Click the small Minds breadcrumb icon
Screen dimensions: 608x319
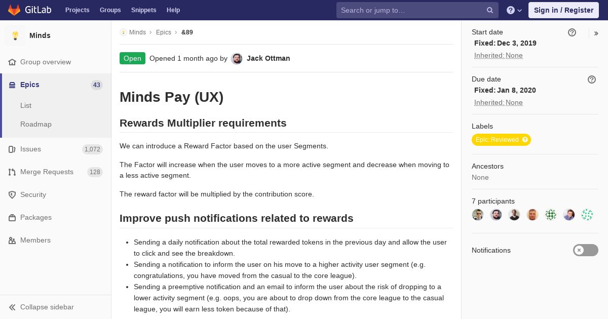[123, 32]
